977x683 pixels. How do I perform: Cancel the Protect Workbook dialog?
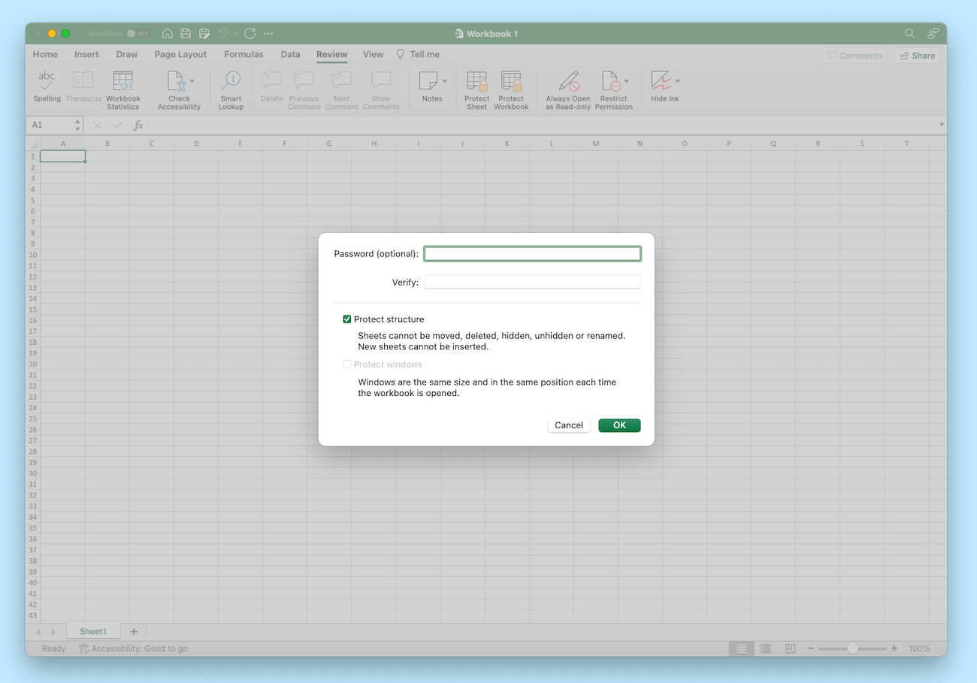pos(569,425)
